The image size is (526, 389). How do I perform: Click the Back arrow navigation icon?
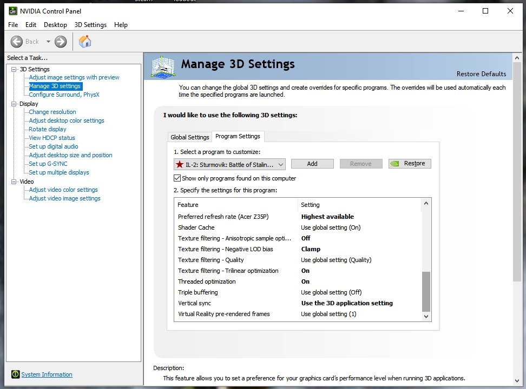tap(17, 42)
